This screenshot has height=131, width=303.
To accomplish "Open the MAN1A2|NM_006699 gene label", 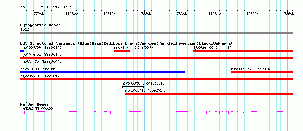I will 37,109.
